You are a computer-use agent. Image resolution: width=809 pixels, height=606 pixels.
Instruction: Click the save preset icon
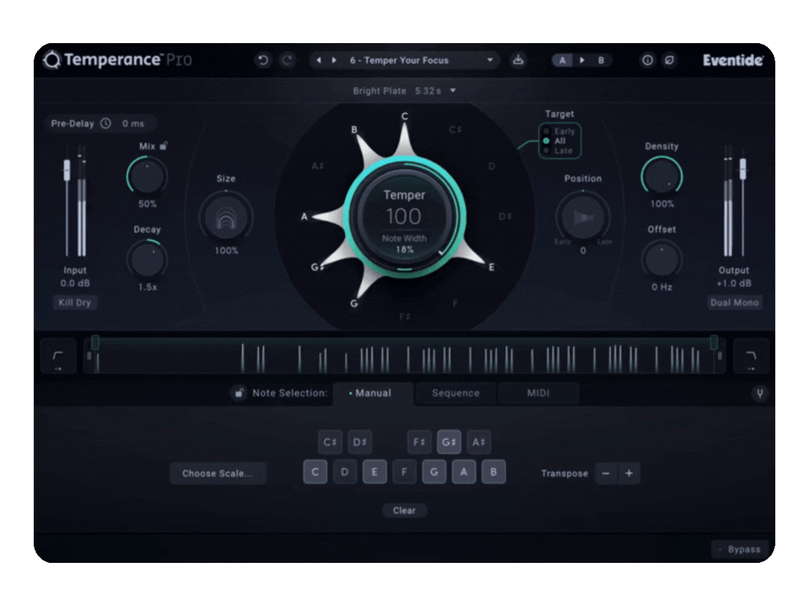tap(518, 61)
